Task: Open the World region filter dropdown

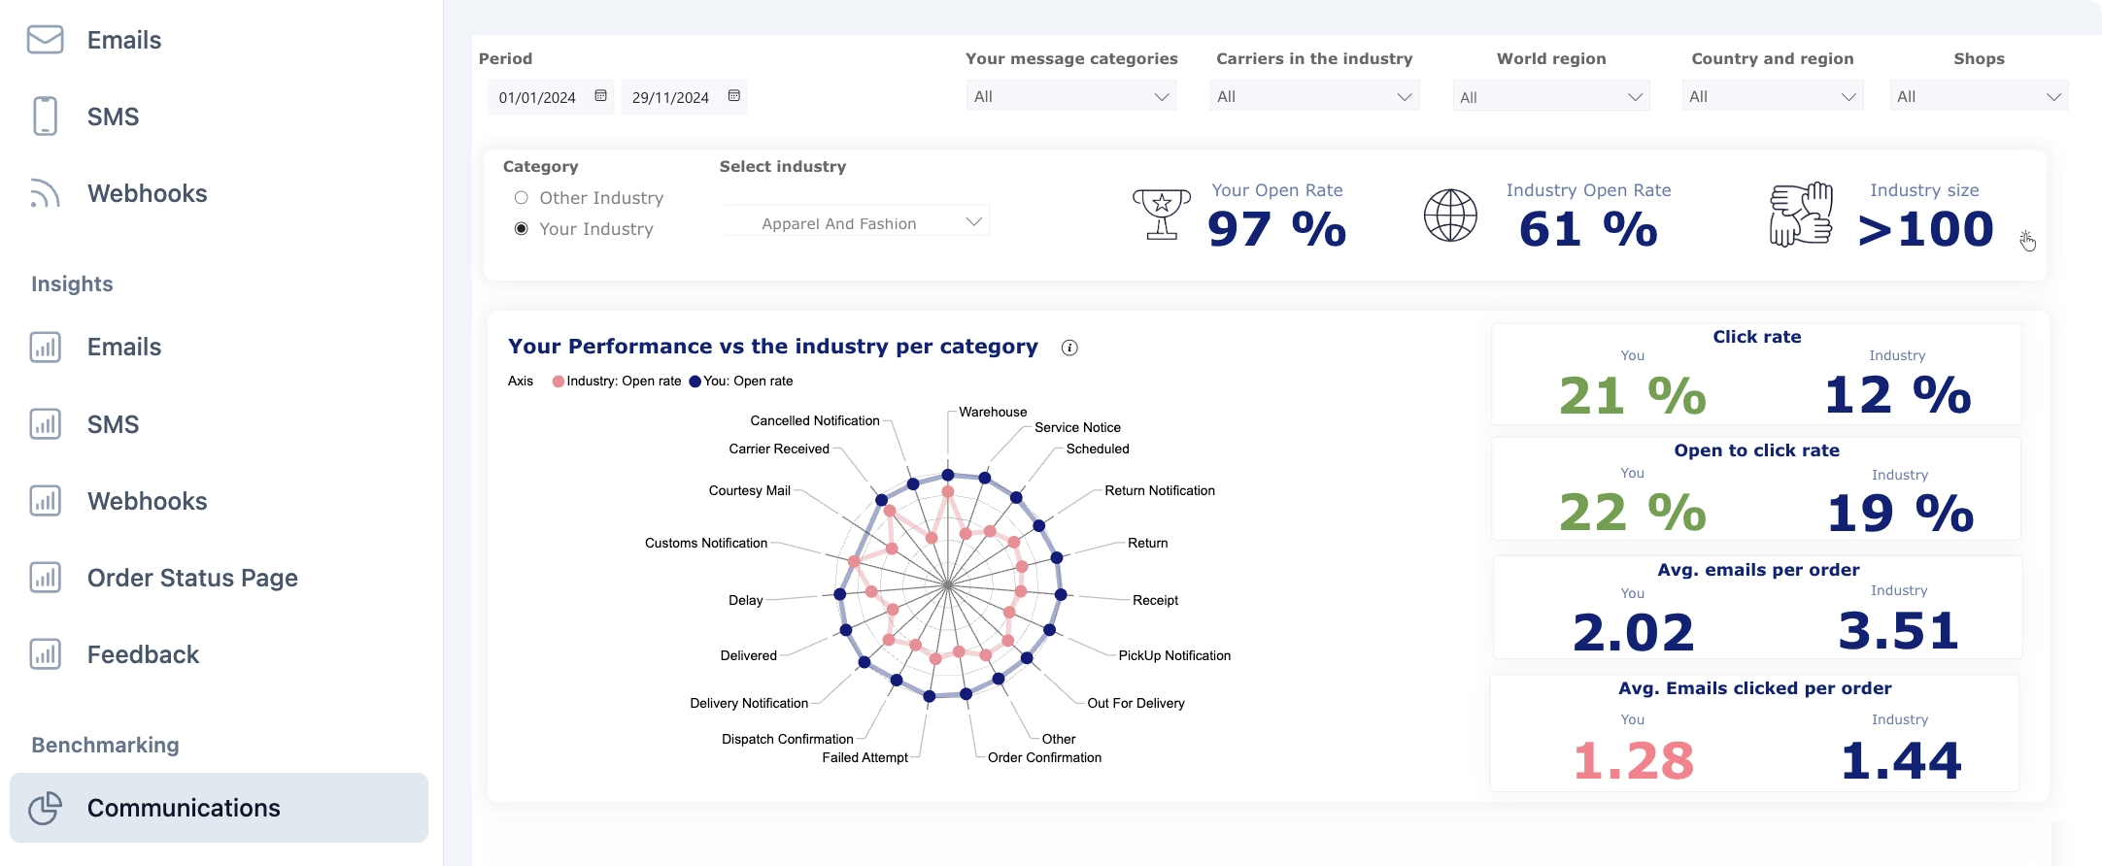Action: [1550, 97]
